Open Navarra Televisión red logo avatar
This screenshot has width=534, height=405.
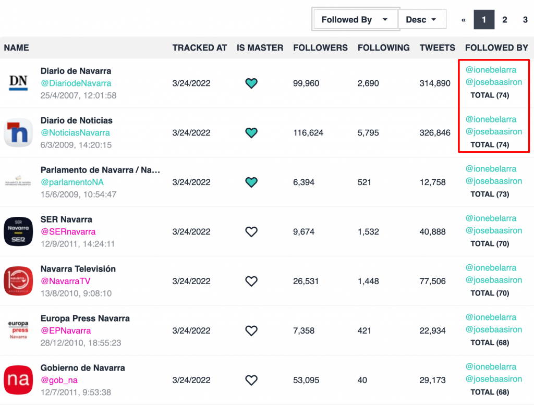18,281
